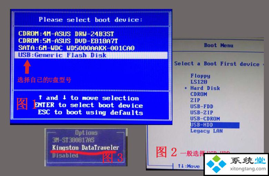Click the 'Boot Menu' header text
This screenshot has width=269, height=176.
click(x=219, y=45)
